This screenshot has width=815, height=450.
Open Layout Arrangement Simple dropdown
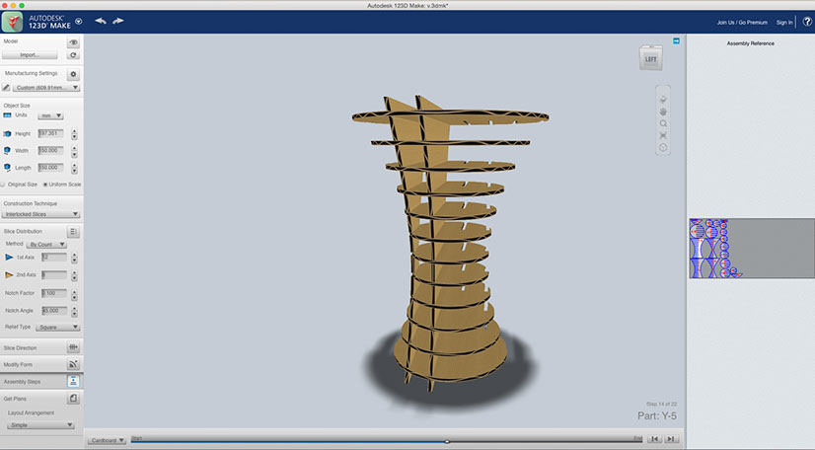click(40, 425)
